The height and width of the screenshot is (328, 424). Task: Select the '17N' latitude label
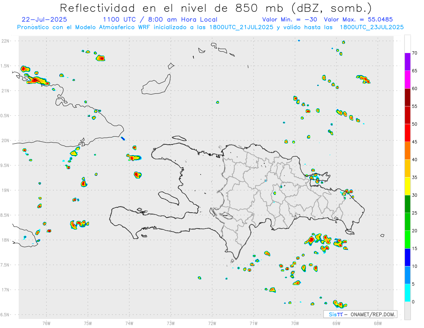pos(6,290)
